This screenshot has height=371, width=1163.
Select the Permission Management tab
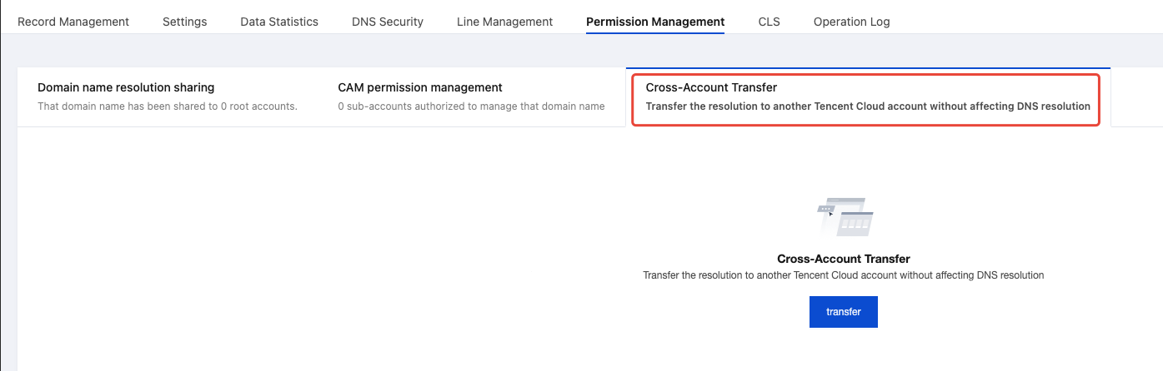pos(655,22)
